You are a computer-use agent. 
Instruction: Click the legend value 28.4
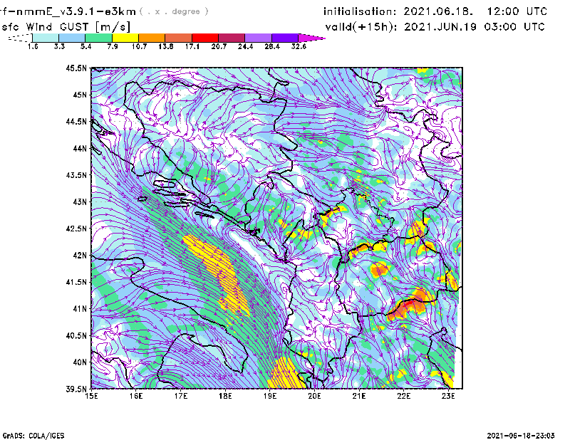(x=272, y=46)
